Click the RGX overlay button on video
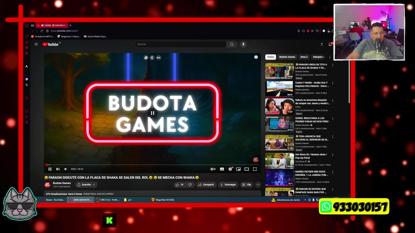This screenshot has width=415, height=233. tap(158, 58)
